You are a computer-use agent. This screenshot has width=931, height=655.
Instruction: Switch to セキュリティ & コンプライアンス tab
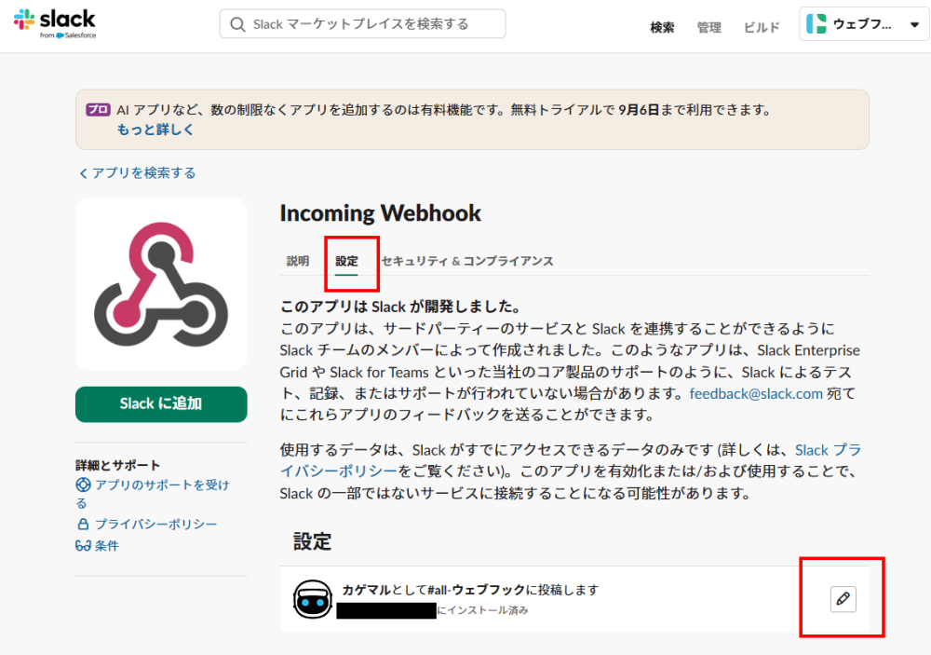click(x=467, y=261)
